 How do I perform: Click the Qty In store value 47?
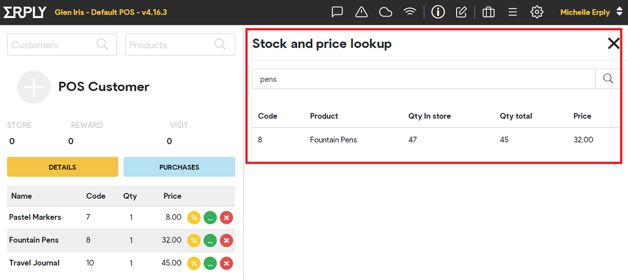click(x=413, y=140)
